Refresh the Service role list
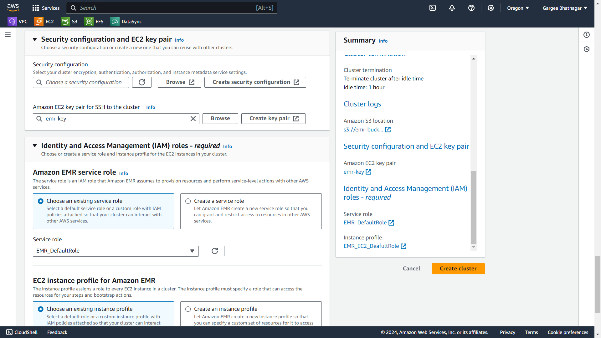This screenshot has width=601, height=338. coord(215,251)
